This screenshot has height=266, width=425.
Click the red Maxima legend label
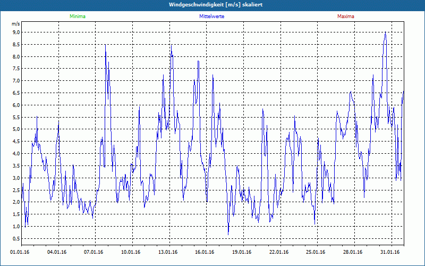[x=346, y=16]
